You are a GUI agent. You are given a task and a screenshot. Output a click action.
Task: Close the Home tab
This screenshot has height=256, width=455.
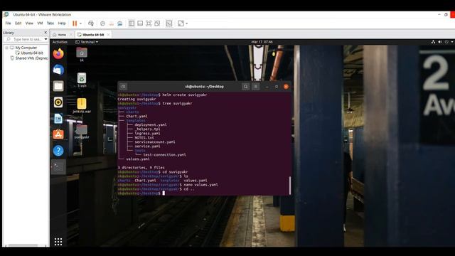[71, 35]
